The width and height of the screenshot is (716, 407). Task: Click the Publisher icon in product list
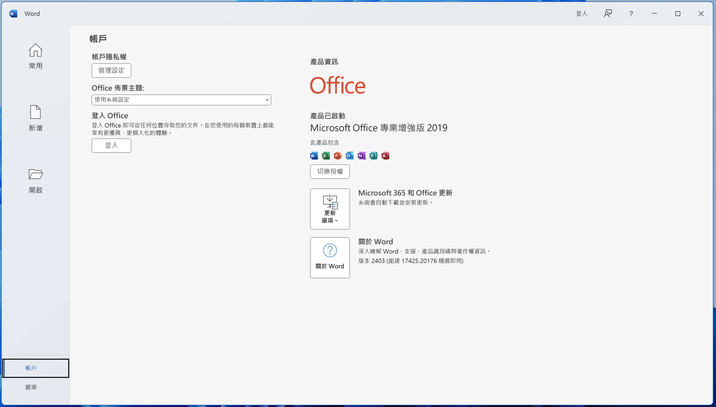click(x=373, y=156)
